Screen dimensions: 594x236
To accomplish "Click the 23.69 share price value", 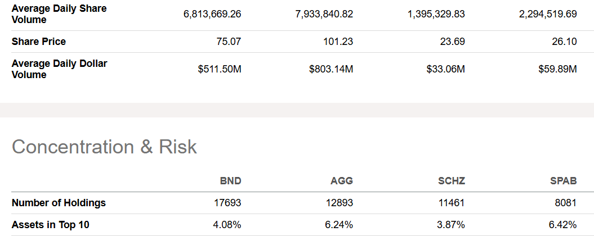I will click(453, 42).
